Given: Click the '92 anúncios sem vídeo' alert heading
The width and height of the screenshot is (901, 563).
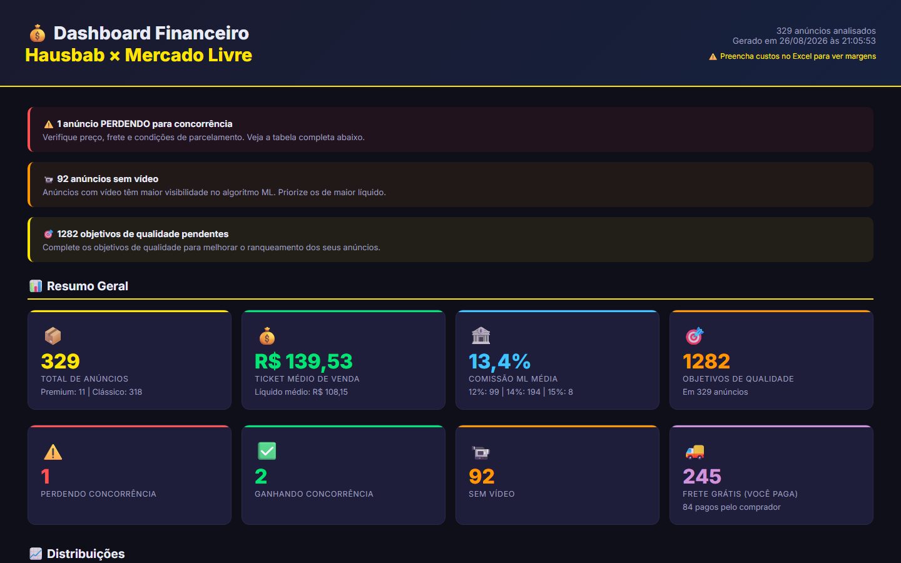Looking at the screenshot, I should pos(108,179).
